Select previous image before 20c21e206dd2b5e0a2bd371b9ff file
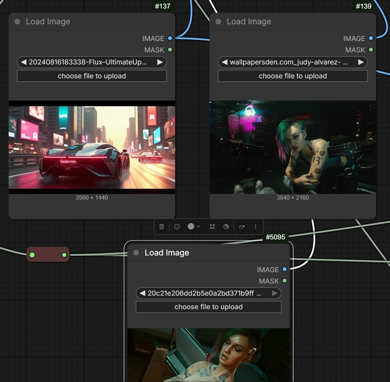The image size is (390, 382). (142, 293)
